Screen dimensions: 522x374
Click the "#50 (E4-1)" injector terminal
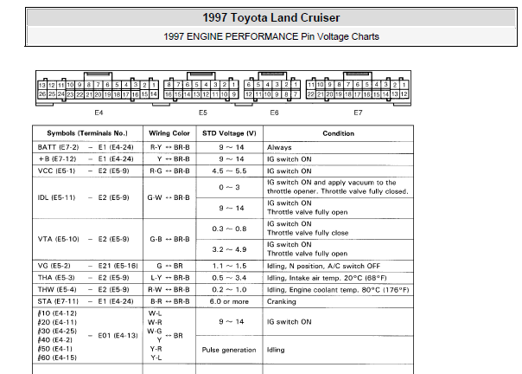55,349
